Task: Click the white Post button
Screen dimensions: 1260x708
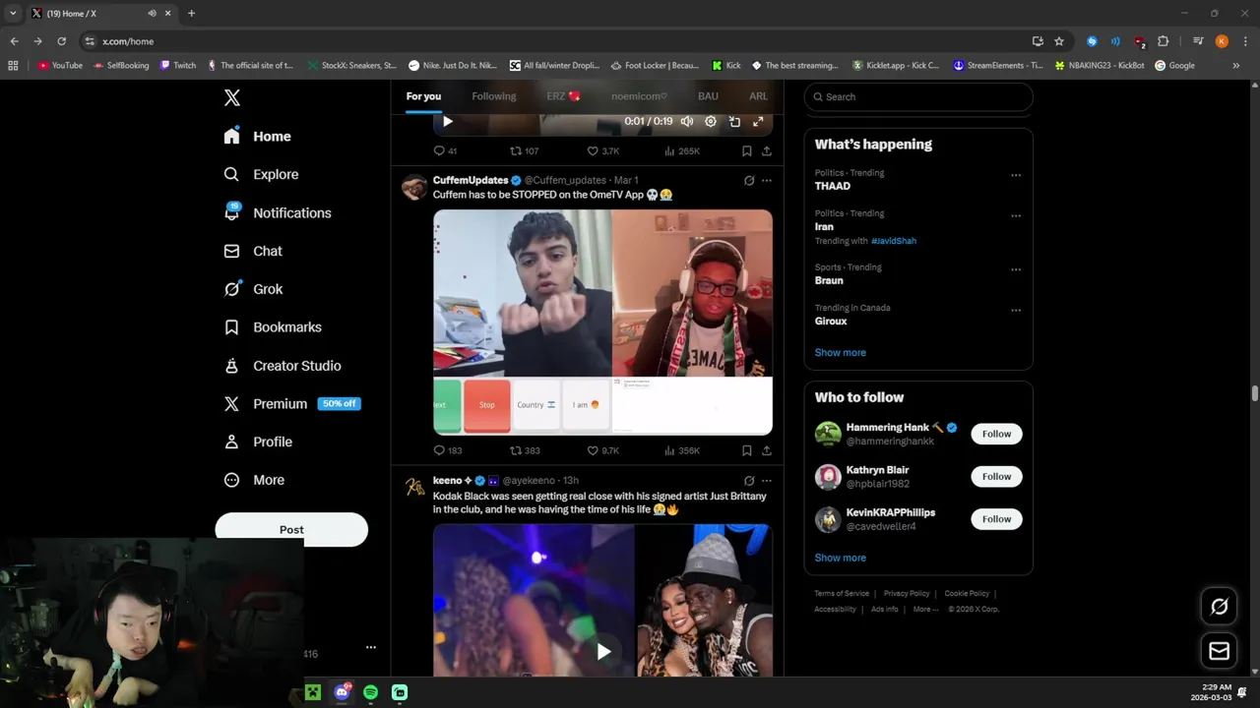Action: click(x=291, y=529)
